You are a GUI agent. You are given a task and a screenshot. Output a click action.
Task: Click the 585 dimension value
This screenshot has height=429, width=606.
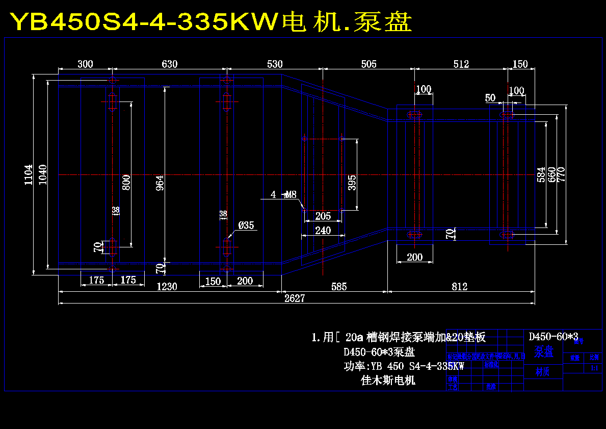click(339, 287)
